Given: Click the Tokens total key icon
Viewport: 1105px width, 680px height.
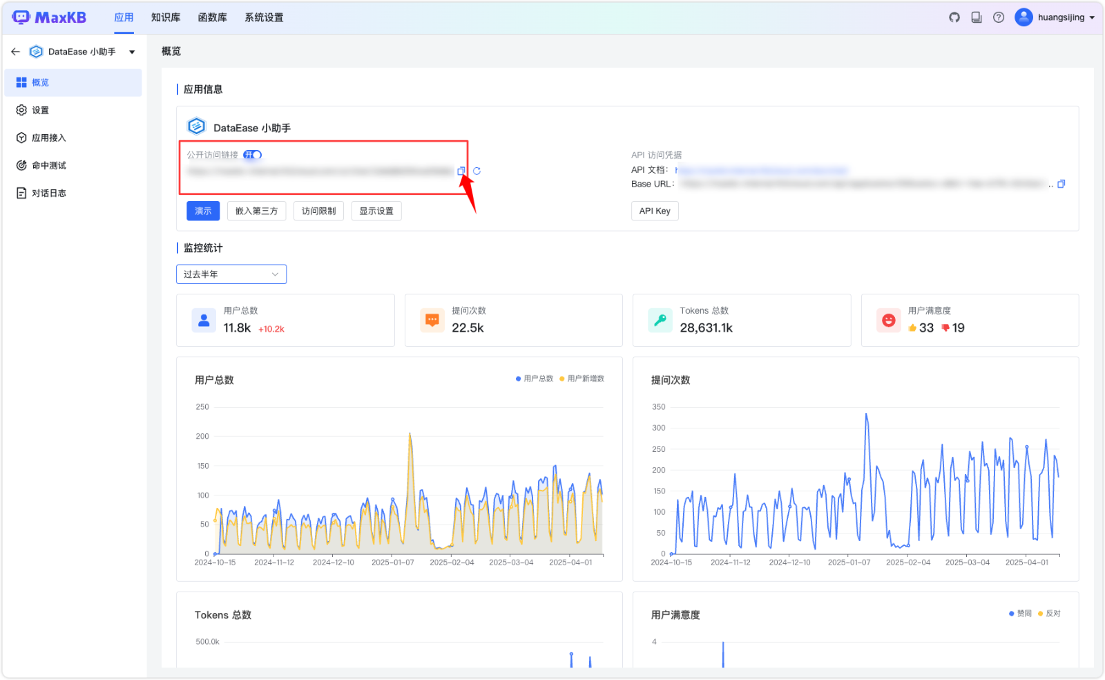Looking at the screenshot, I should coord(660,320).
